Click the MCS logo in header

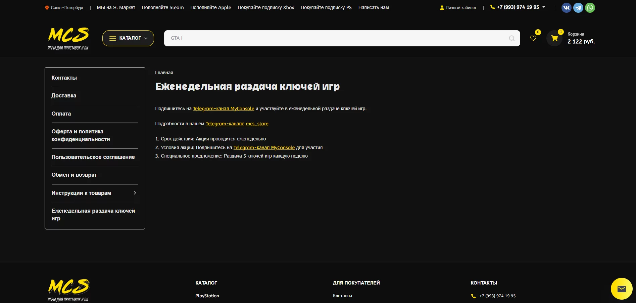point(68,38)
